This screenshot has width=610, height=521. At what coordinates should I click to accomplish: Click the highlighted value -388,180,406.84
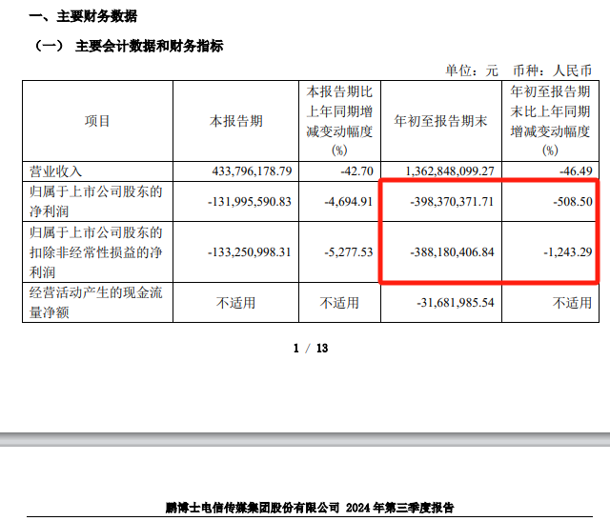(x=446, y=251)
